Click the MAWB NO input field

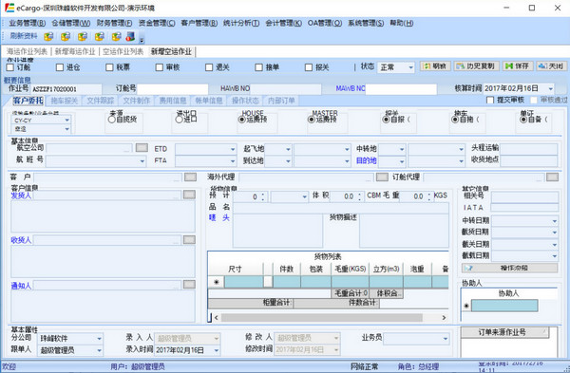(401, 89)
